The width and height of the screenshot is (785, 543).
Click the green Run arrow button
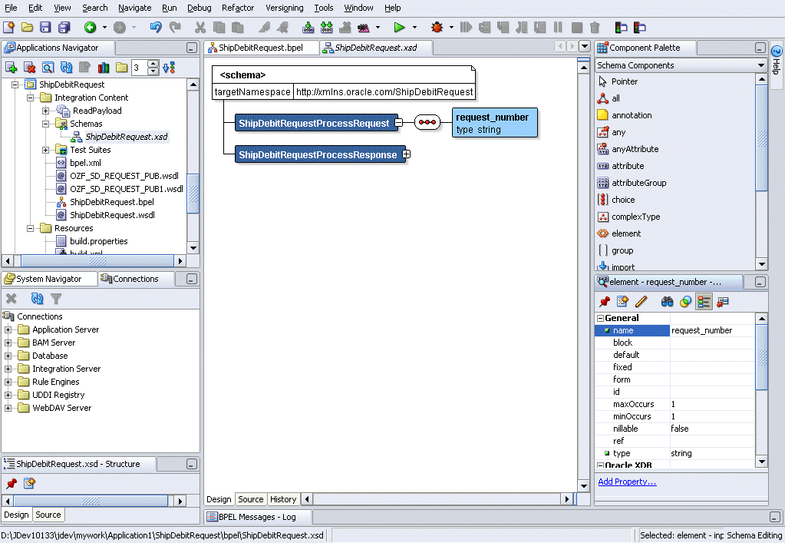coord(399,28)
